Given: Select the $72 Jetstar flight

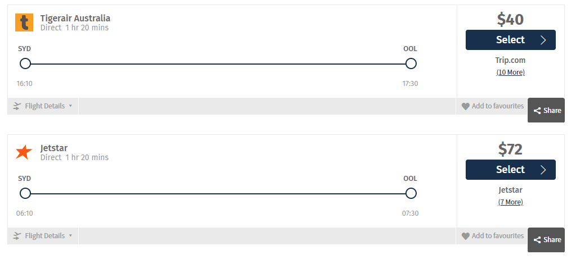Looking at the screenshot, I should [510, 170].
